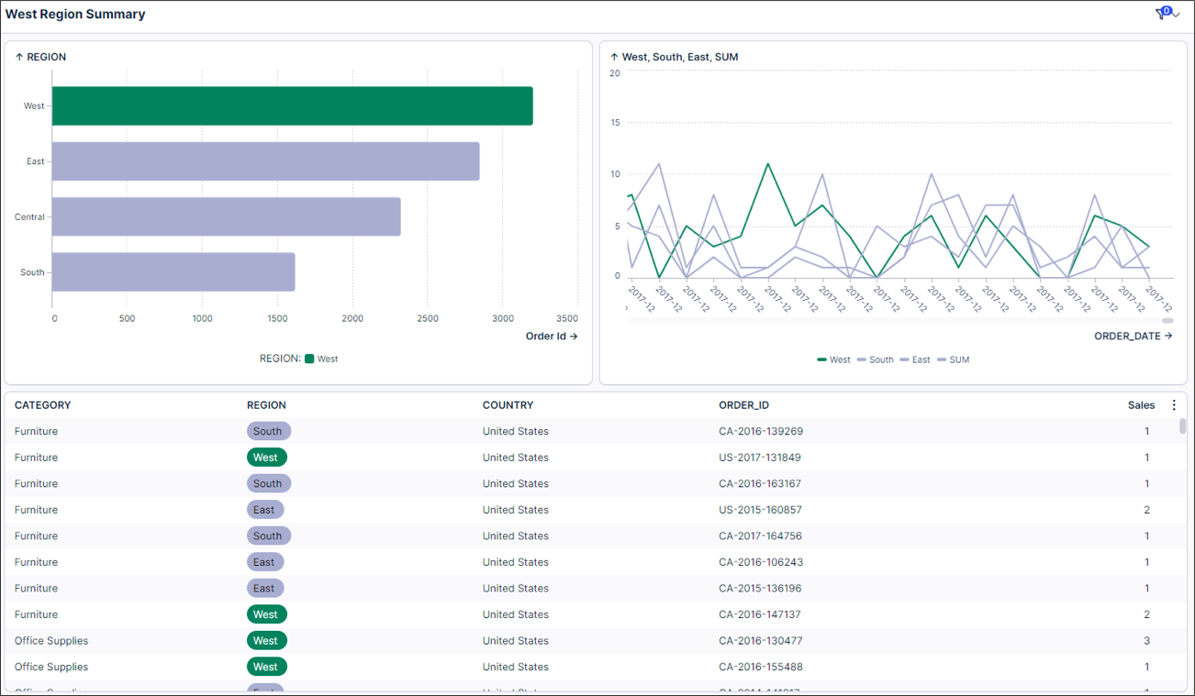
Task: Click the West tag for order US-2017-131849
Action: pos(267,458)
